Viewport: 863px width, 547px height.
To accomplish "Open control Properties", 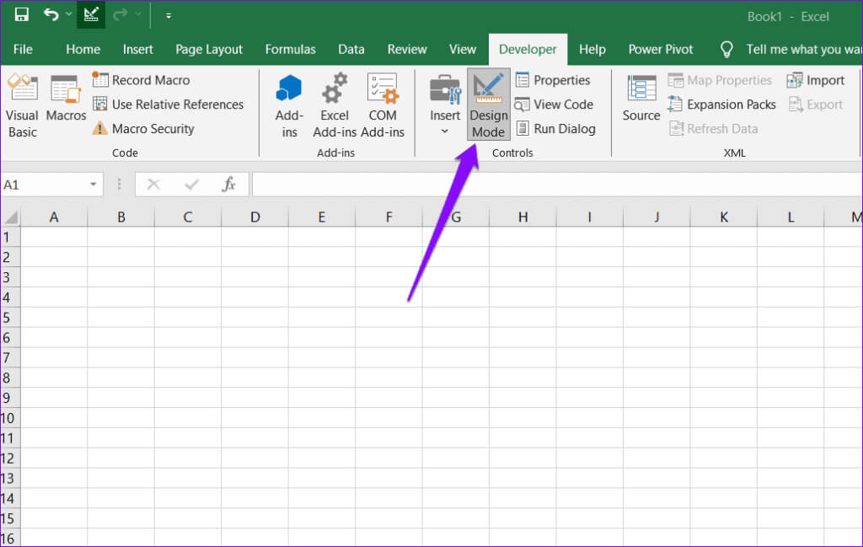I will [553, 80].
